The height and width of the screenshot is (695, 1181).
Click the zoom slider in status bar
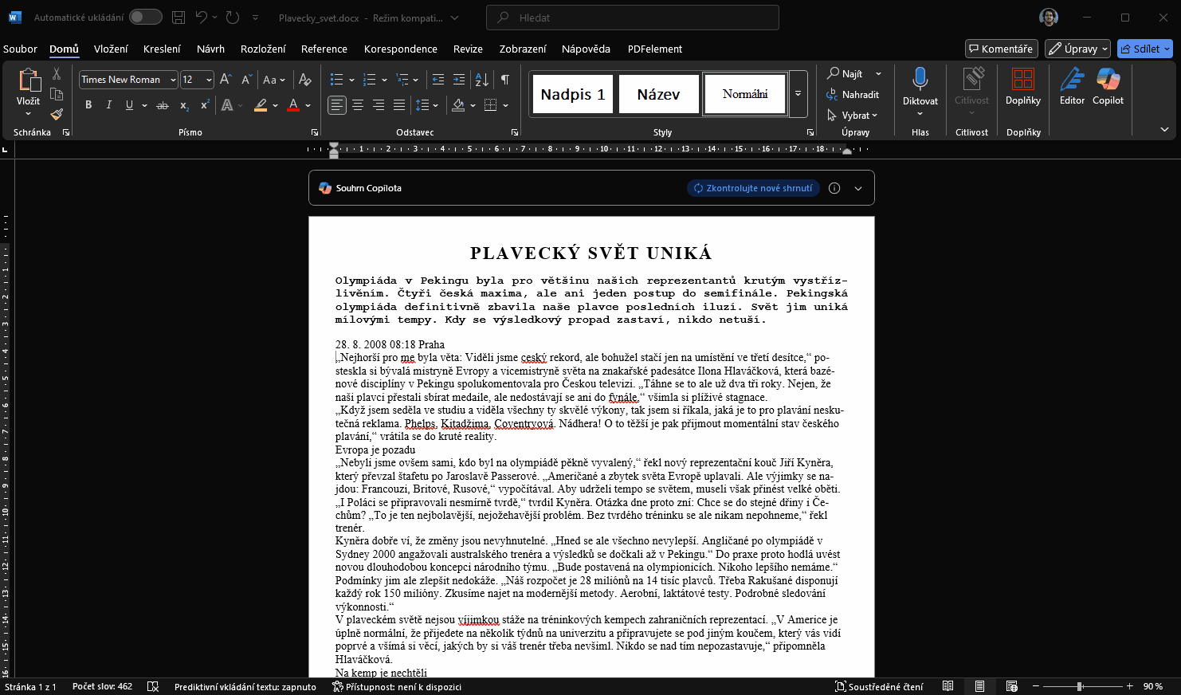(x=1080, y=686)
